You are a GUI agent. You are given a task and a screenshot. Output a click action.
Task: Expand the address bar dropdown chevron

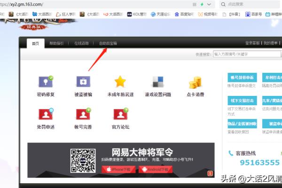(209, 4)
